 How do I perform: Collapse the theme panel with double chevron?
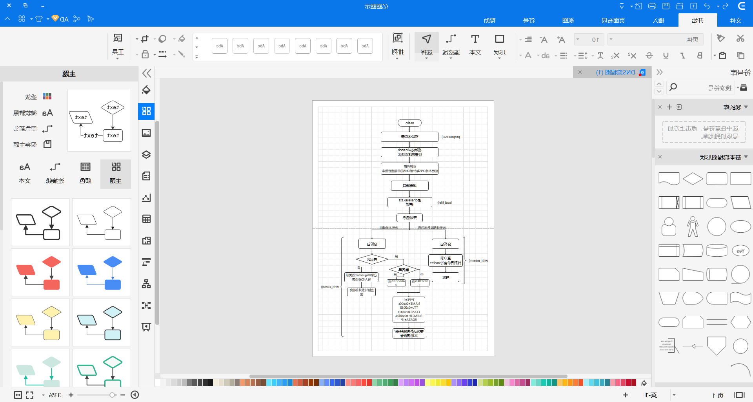(147, 73)
